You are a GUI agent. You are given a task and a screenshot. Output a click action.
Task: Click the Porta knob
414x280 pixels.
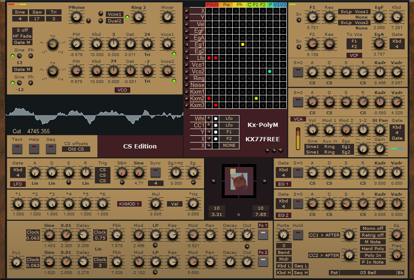click(283, 235)
